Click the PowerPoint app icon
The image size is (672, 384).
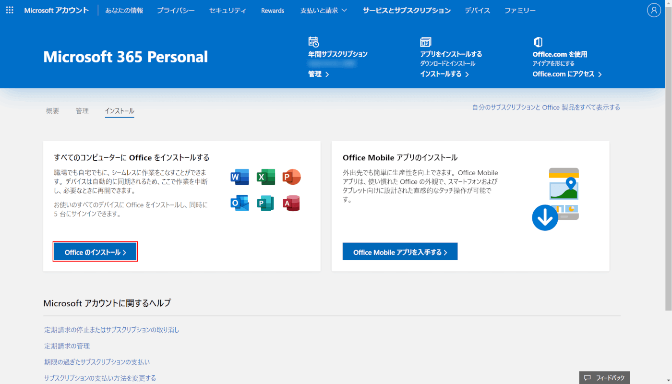point(291,177)
